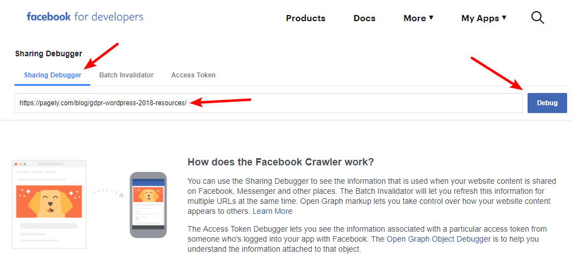Click the dotted arrow between the illustrations
This screenshot has height=279, width=571.
pos(108,192)
